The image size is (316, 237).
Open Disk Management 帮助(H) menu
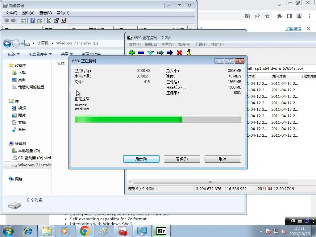tap(63, 13)
